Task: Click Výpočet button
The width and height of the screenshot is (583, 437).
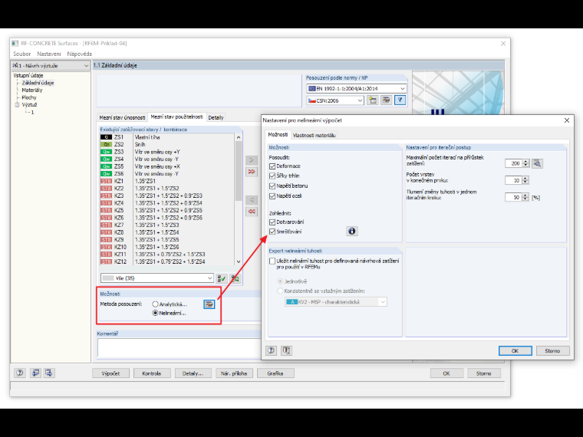Action: 110,373
